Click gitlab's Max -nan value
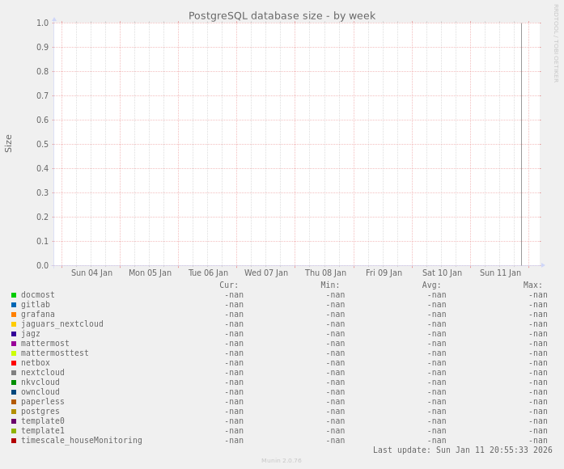 pos(538,305)
